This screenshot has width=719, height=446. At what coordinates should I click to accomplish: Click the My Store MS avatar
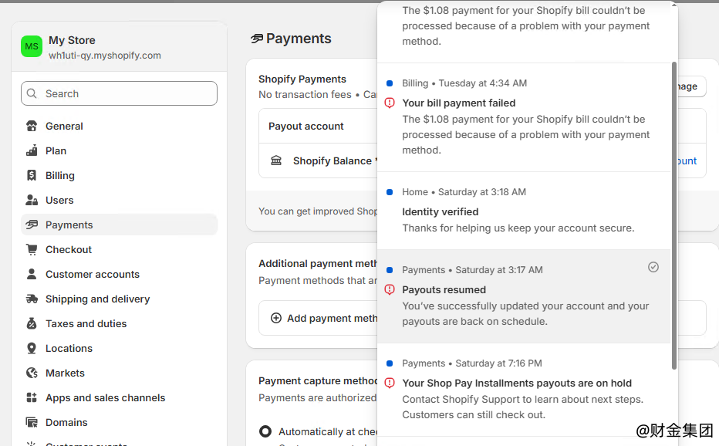coord(32,46)
